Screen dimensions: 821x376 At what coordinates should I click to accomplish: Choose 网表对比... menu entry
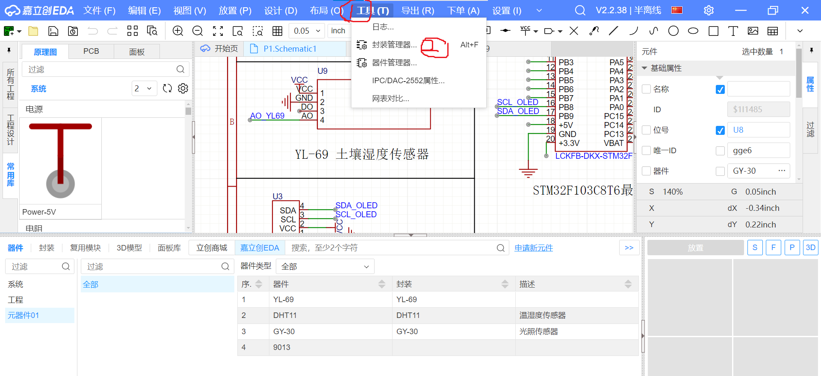419,99
